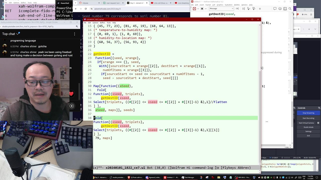This screenshot has height=180, width=321.
Task: Toggle Studio Mode in OBS
Action: pyautogui.click(x=308, y=127)
